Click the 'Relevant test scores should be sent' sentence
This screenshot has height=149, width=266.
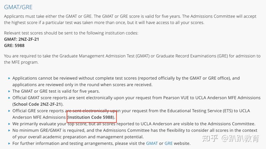[71, 33]
